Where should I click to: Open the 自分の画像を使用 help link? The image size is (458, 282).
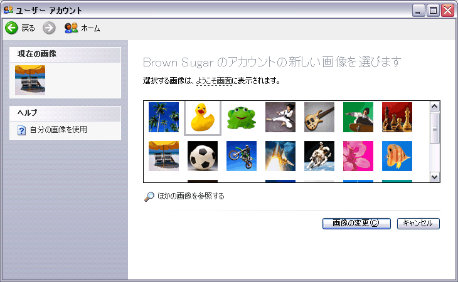(x=58, y=130)
